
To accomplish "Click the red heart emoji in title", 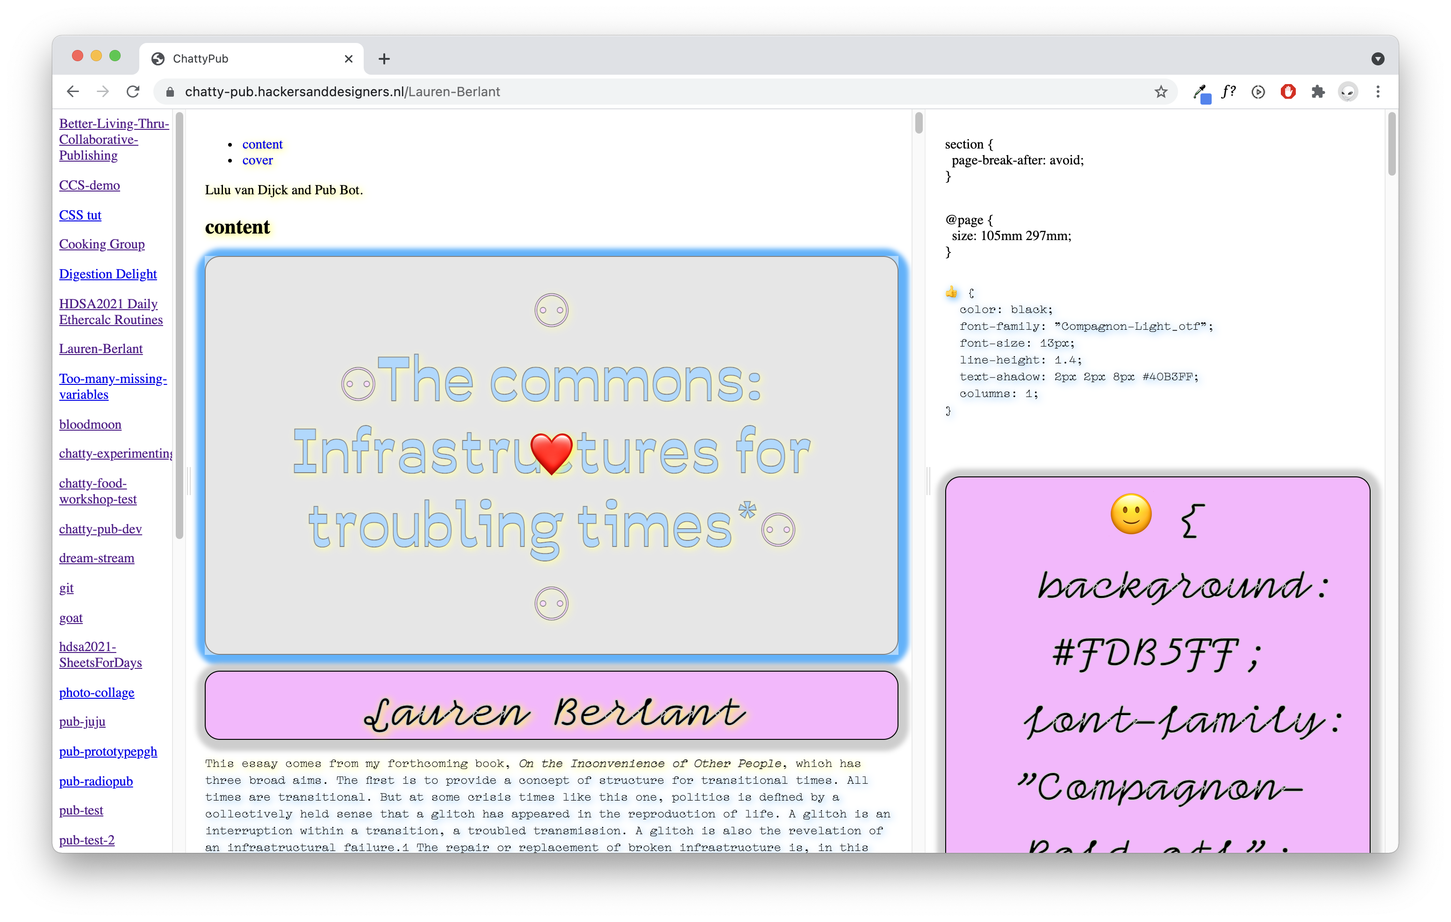I will (551, 453).
